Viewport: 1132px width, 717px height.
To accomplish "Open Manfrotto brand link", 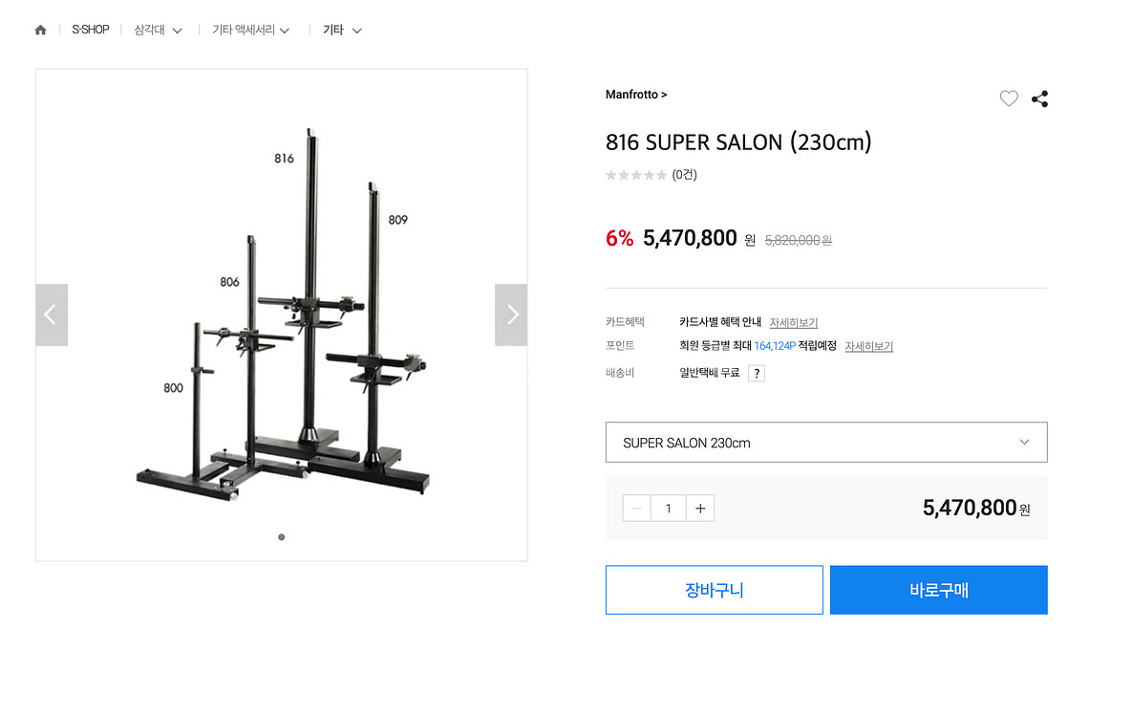I will [636, 95].
